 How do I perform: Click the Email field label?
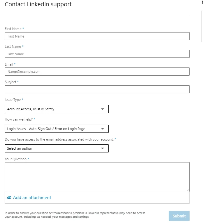click(9, 64)
